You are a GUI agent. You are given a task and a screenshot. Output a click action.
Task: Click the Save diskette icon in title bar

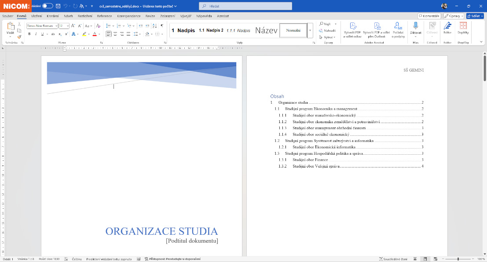pos(58,6)
